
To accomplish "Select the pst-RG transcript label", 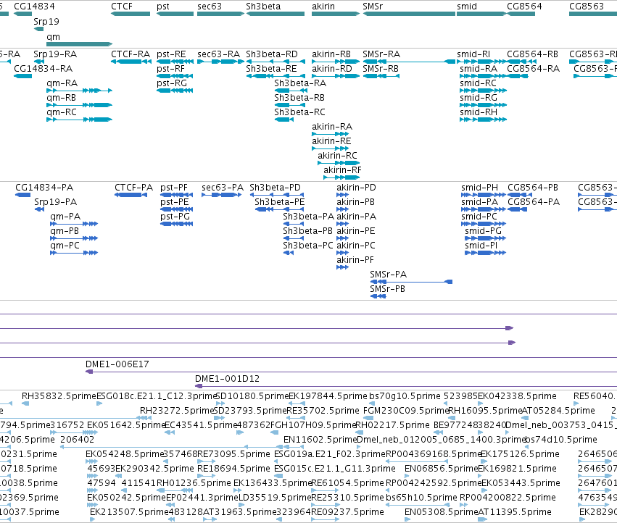I will coord(172,83).
